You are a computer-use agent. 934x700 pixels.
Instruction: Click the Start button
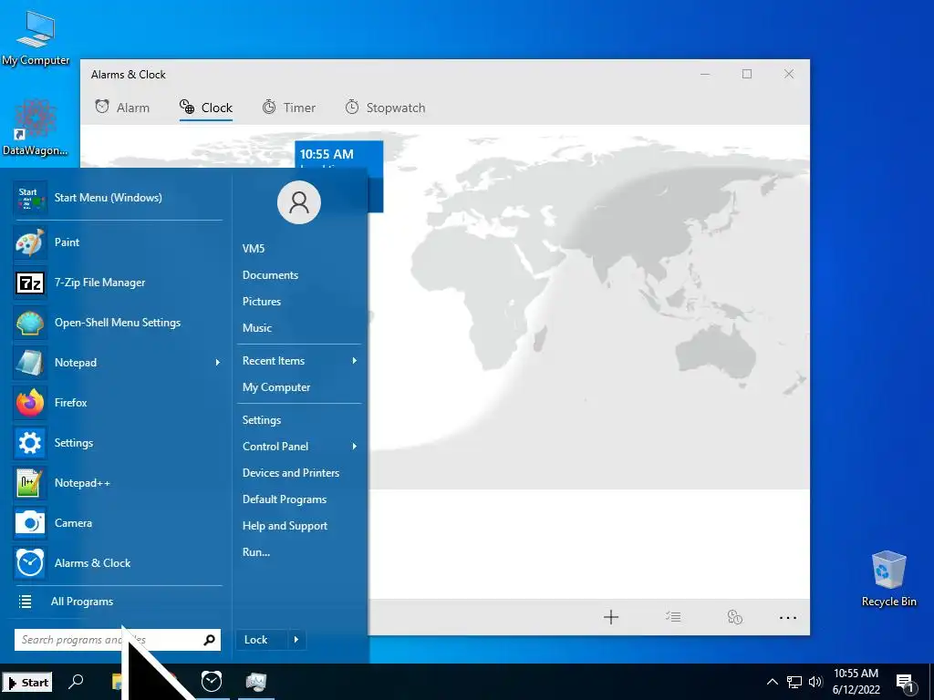point(27,682)
